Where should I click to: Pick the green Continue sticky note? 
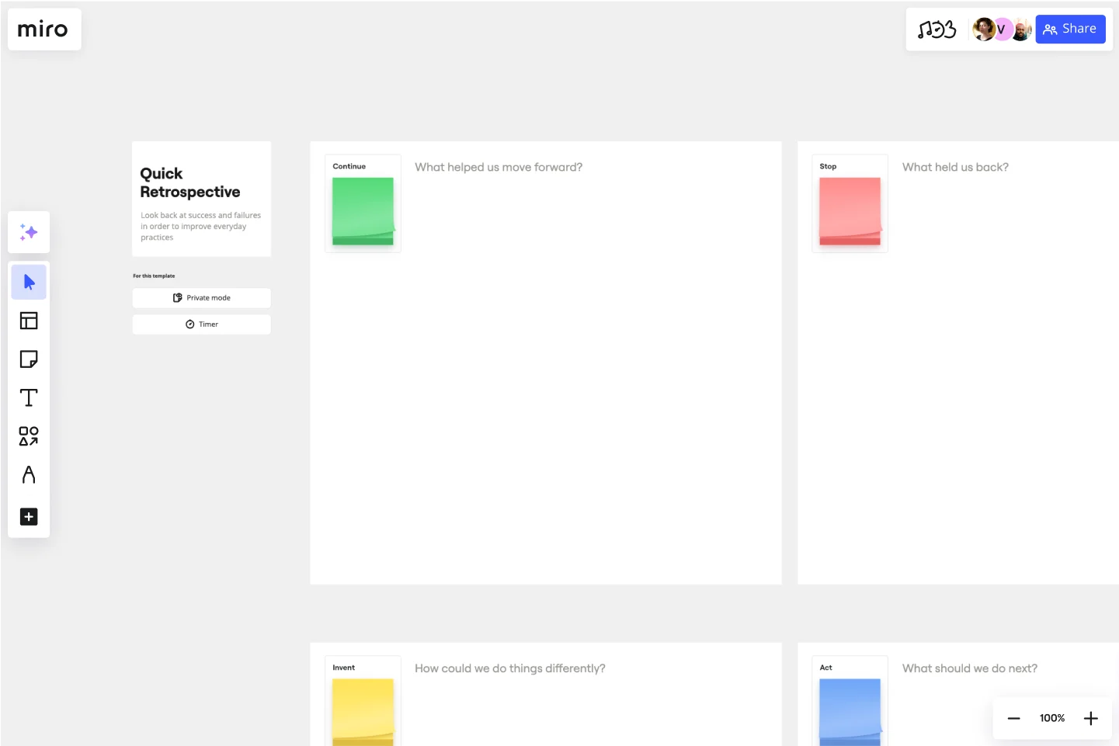363,211
